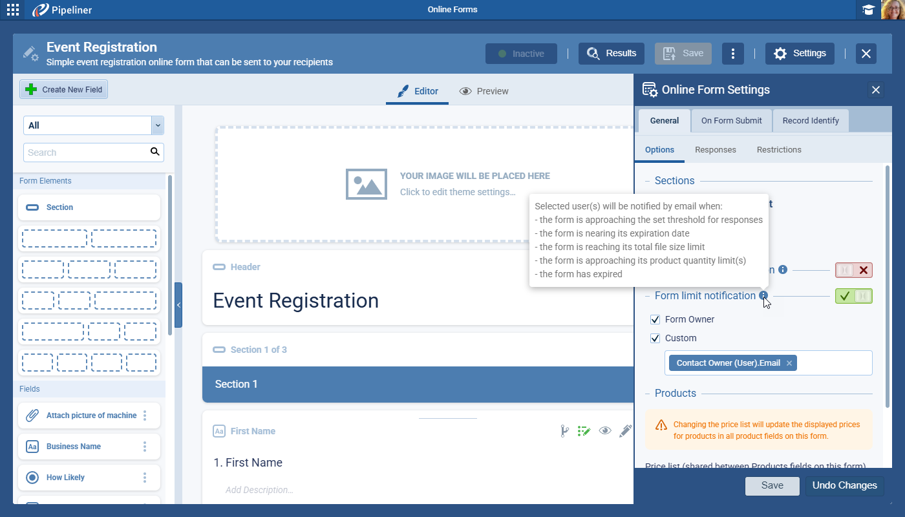Open the Restrictions sub-tab
Image resolution: width=905 pixels, height=517 pixels.
click(778, 149)
